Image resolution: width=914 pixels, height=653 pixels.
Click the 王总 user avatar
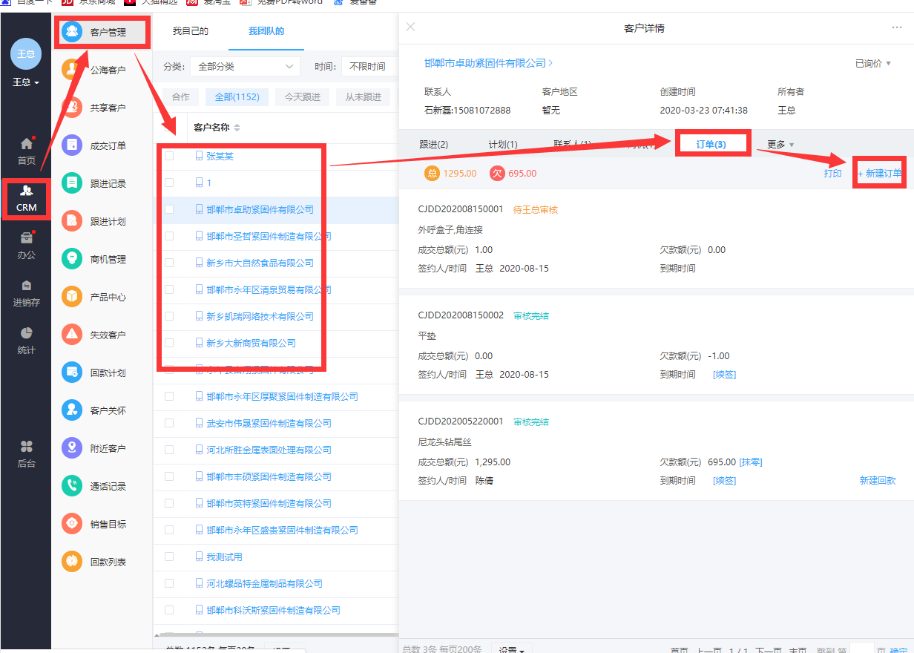pyautogui.click(x=26, y=54)
